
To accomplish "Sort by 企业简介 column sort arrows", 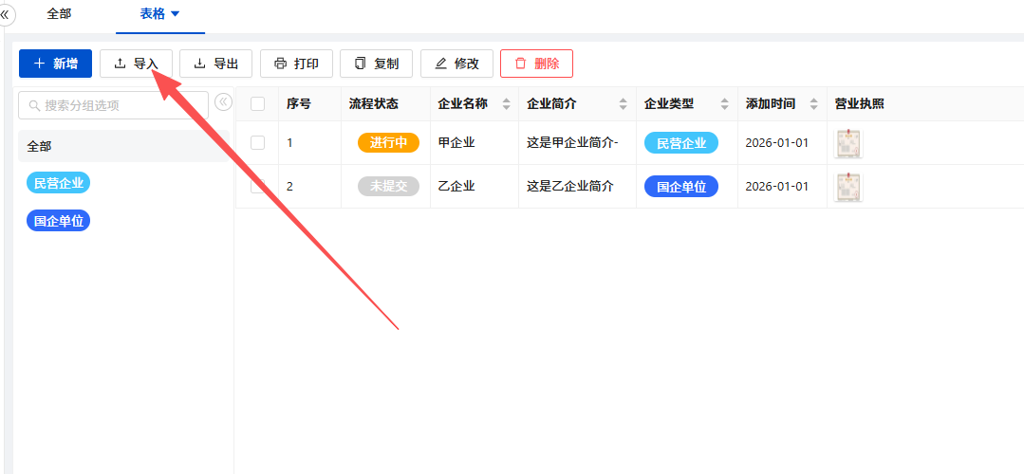I will click(x=623, y=103).
